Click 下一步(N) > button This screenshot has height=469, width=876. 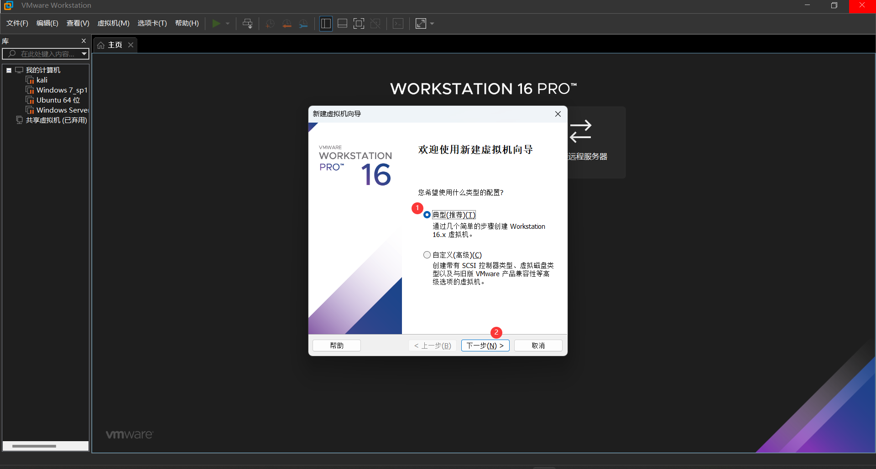[x=485, y=345]
